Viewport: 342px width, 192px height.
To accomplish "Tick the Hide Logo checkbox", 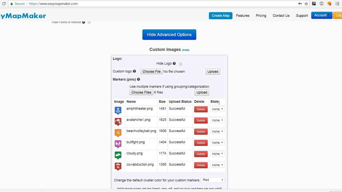I will pos(181,64).
